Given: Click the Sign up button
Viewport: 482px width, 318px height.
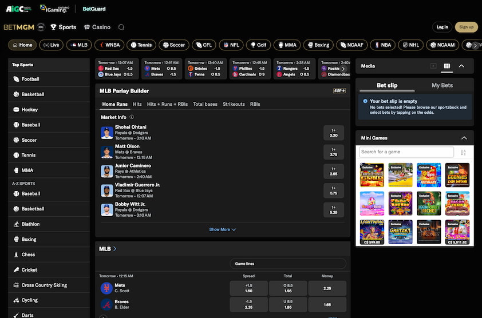Looking at the screenshot, I should pyautogui.click(x=466, y=27).
